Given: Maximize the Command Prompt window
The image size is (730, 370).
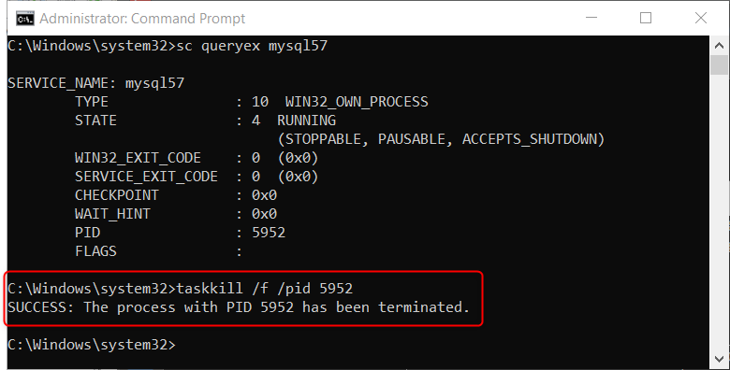Looking at the screenshot, I should (646, 18).
